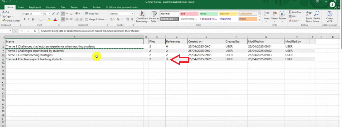342x127 pixels.
Task: Click the Accounting Number Format icon
Action: 112,19
